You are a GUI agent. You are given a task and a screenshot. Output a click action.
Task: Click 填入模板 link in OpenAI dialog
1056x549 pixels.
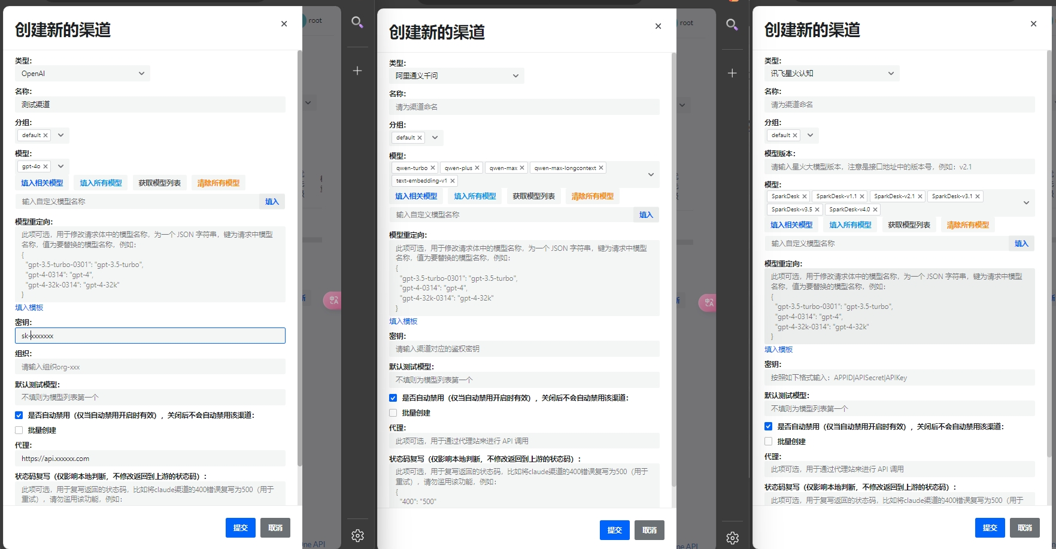point(29,308)
